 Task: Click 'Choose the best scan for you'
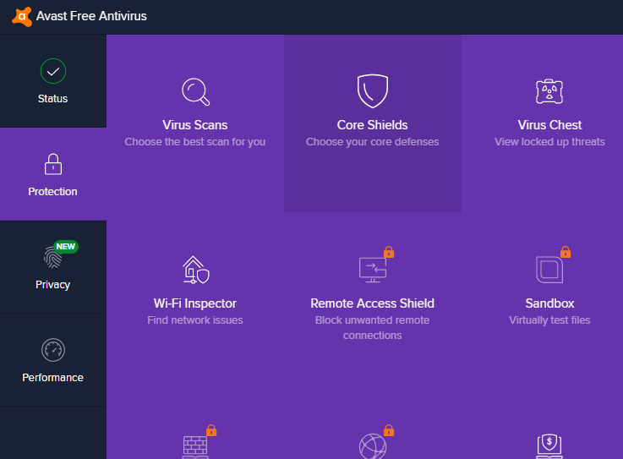[195, 142]
